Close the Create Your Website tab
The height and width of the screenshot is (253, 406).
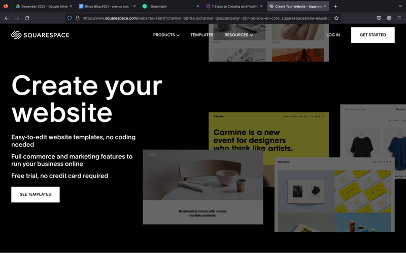pos(325,6)
